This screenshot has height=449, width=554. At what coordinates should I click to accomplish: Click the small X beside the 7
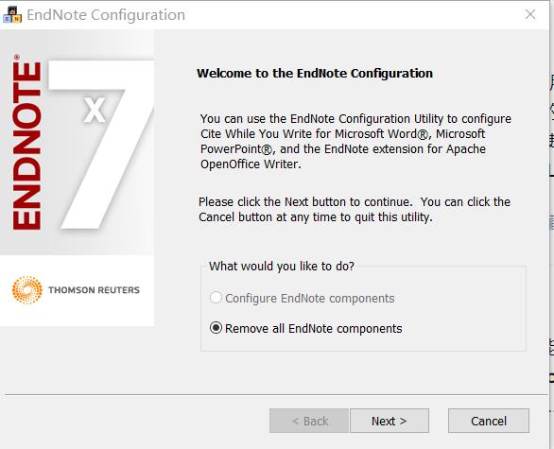pos(95,110)
